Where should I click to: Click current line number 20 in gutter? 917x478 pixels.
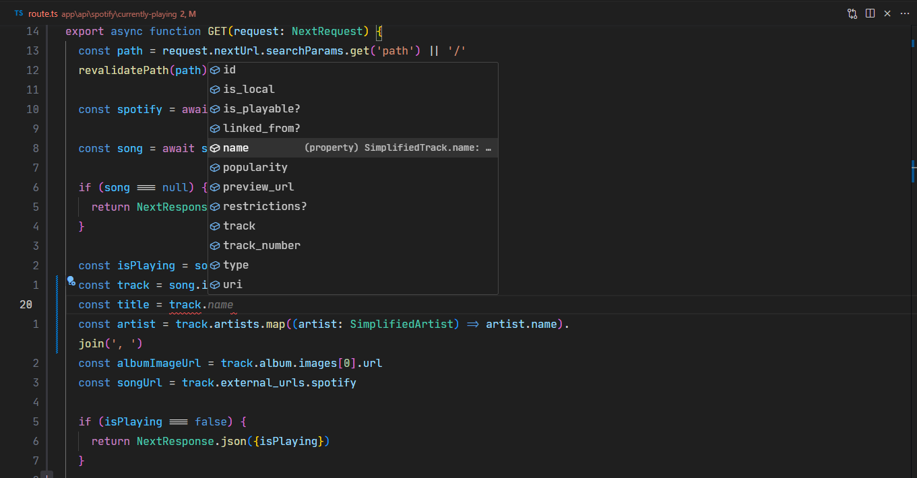pyautogui.click(x=26, y=304)
